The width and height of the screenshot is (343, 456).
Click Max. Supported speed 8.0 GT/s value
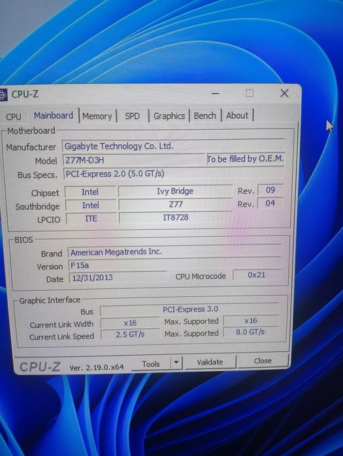250,332
